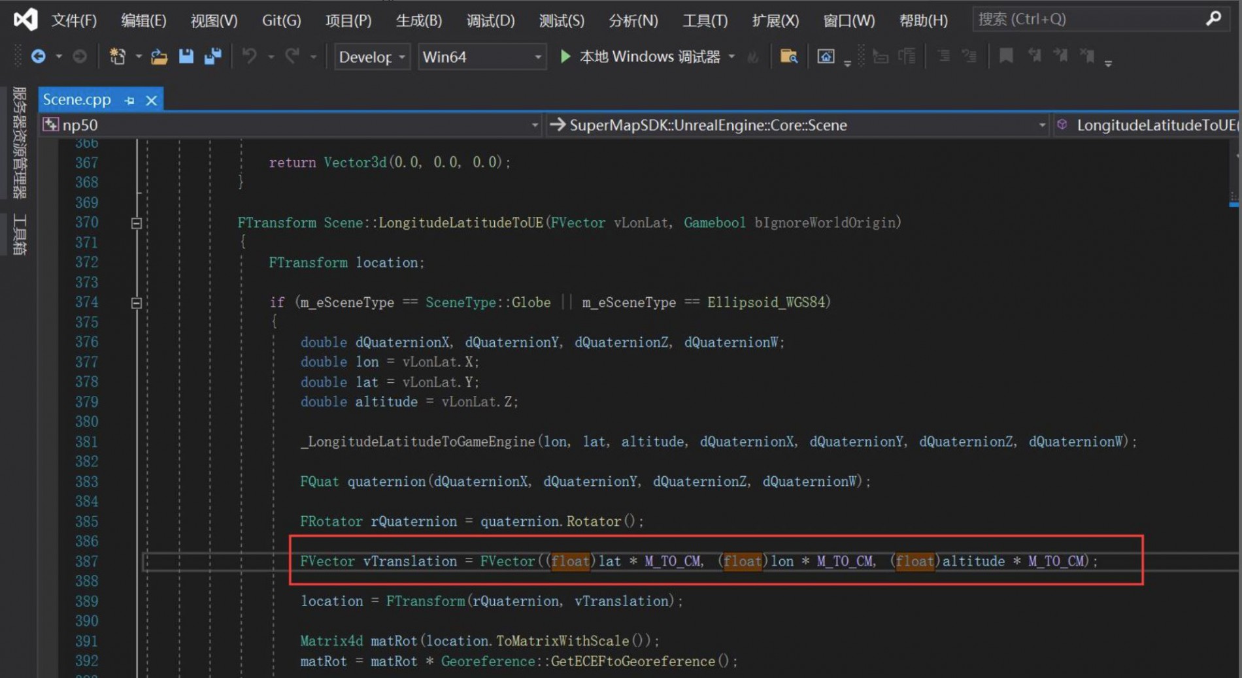Open the Win64 platform dropdown
1242x678 pixels.
click(x=482, y=57)
